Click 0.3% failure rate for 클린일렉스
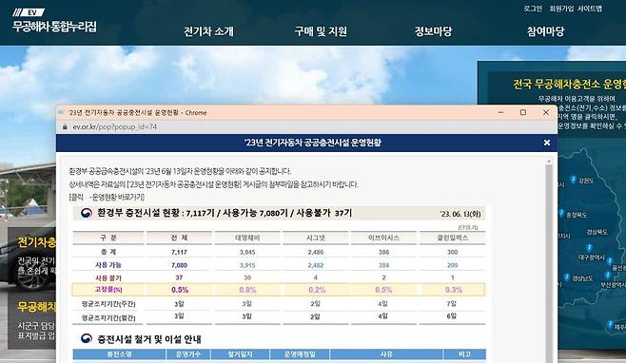This screenshot has width=626, height=363. [x=454, y=290]
